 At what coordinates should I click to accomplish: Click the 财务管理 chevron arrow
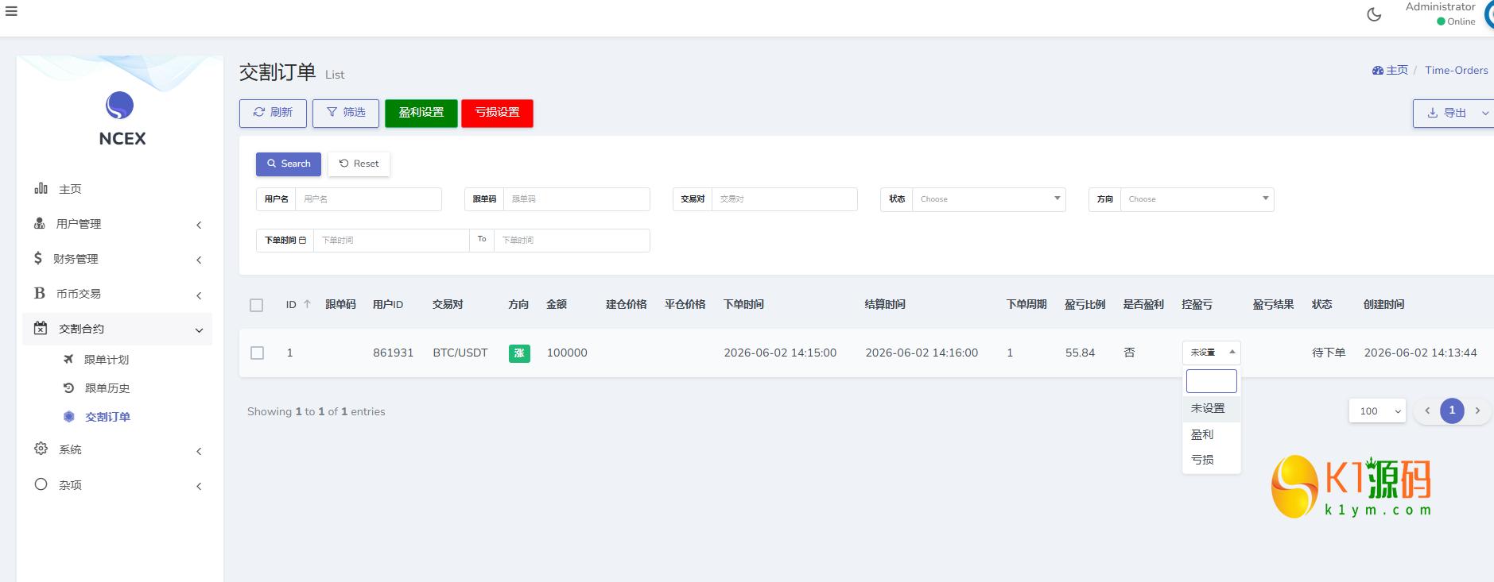coord(199,260)
